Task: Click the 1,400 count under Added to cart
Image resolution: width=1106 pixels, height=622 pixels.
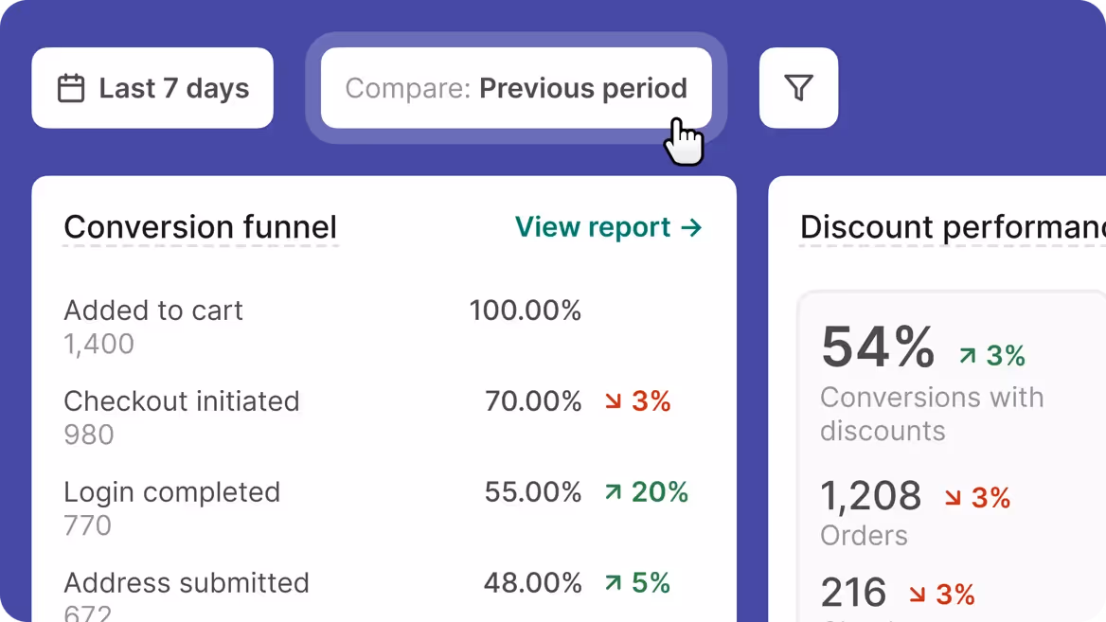Action: (x=98, y=345)
